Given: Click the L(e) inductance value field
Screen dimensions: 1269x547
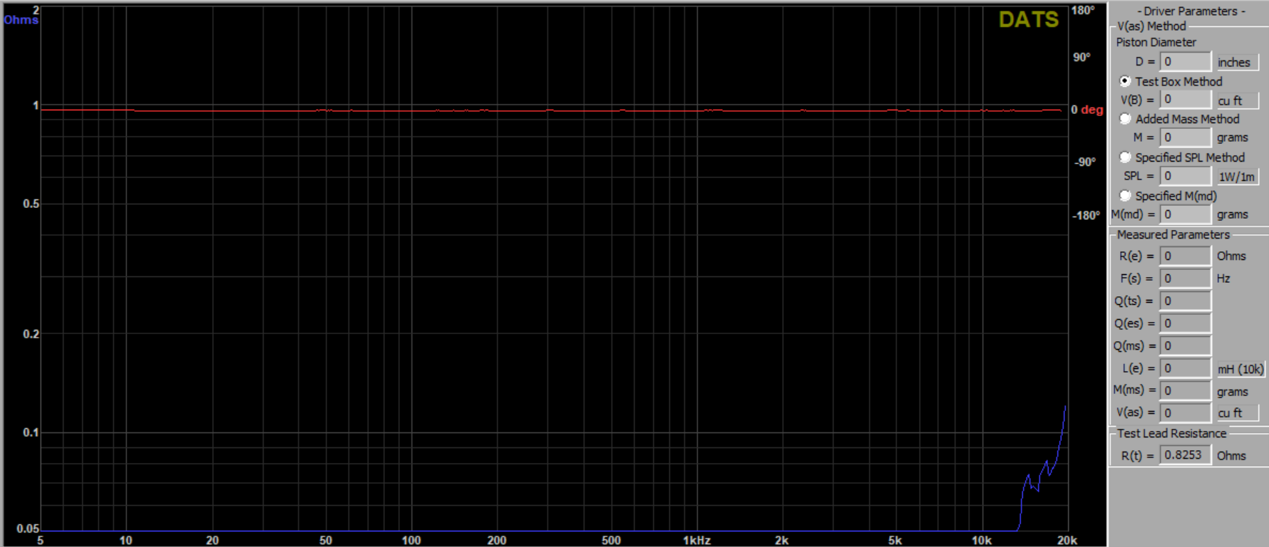Looking at the screenshot, I should [1185, 368].
